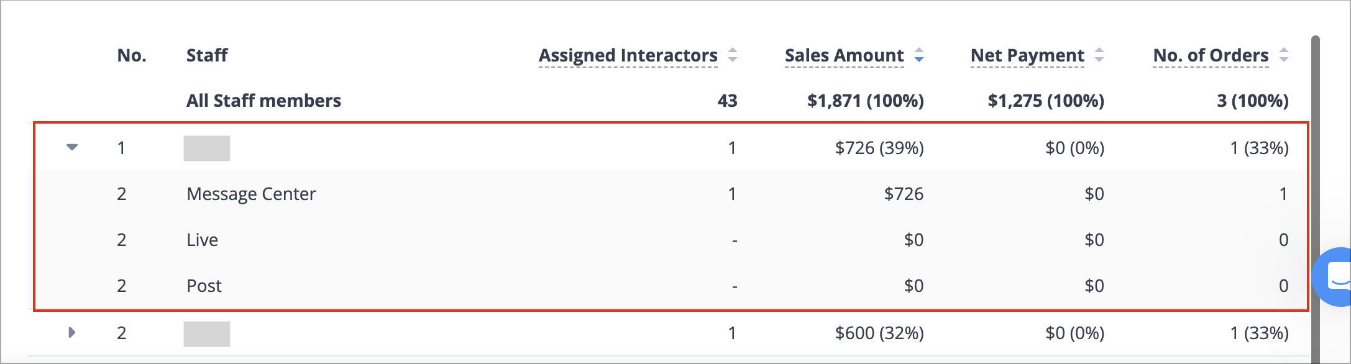Click the No. of Orders sort icon
Image resolution: width=1351 pixels, height=364 pixels.
[1284, 55]
